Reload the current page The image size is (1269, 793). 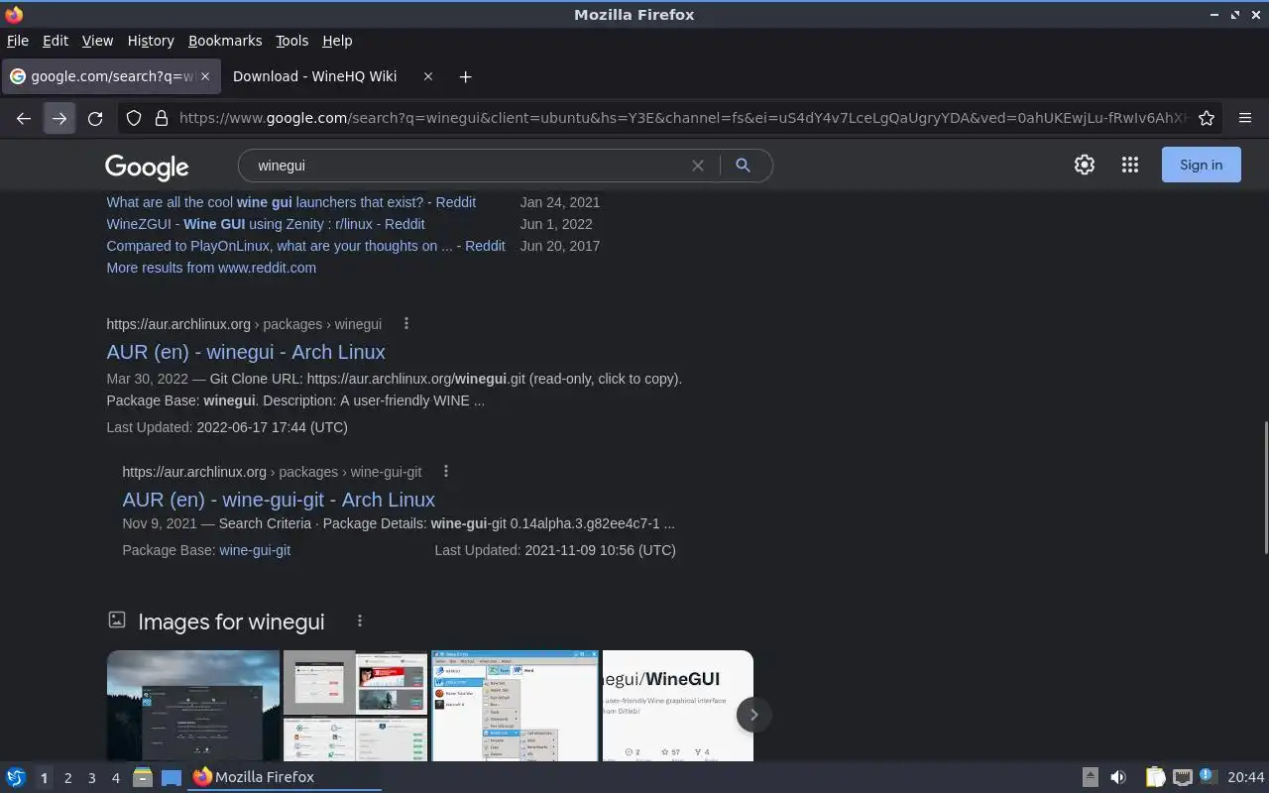coord(95,118)
